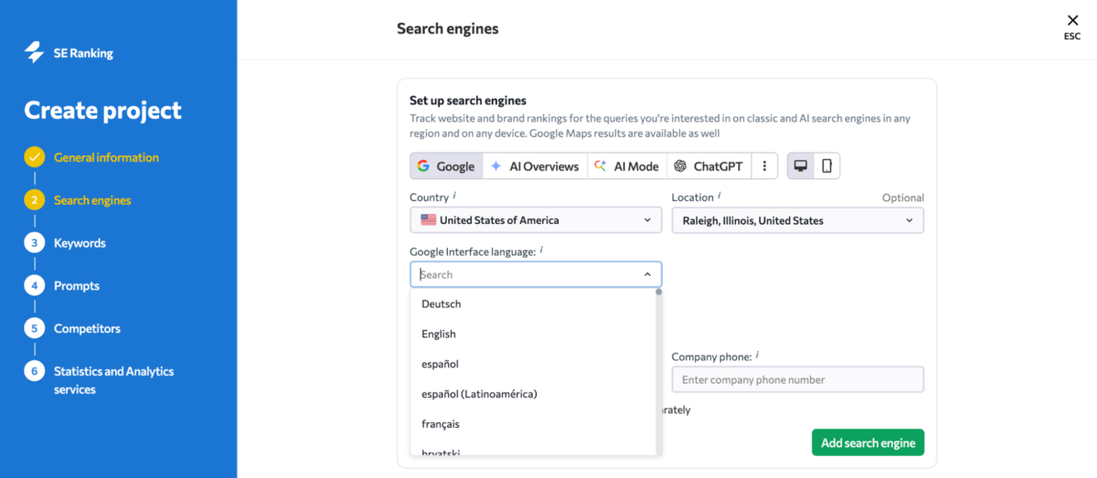Click the Set up search engines heading

pyautogui.click(x=468, y=101)
